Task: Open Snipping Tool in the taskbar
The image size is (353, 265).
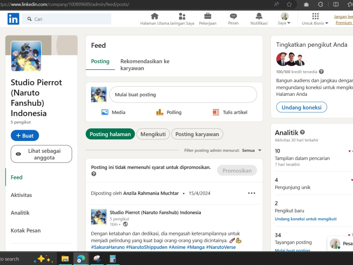Action: pos(97,259)
